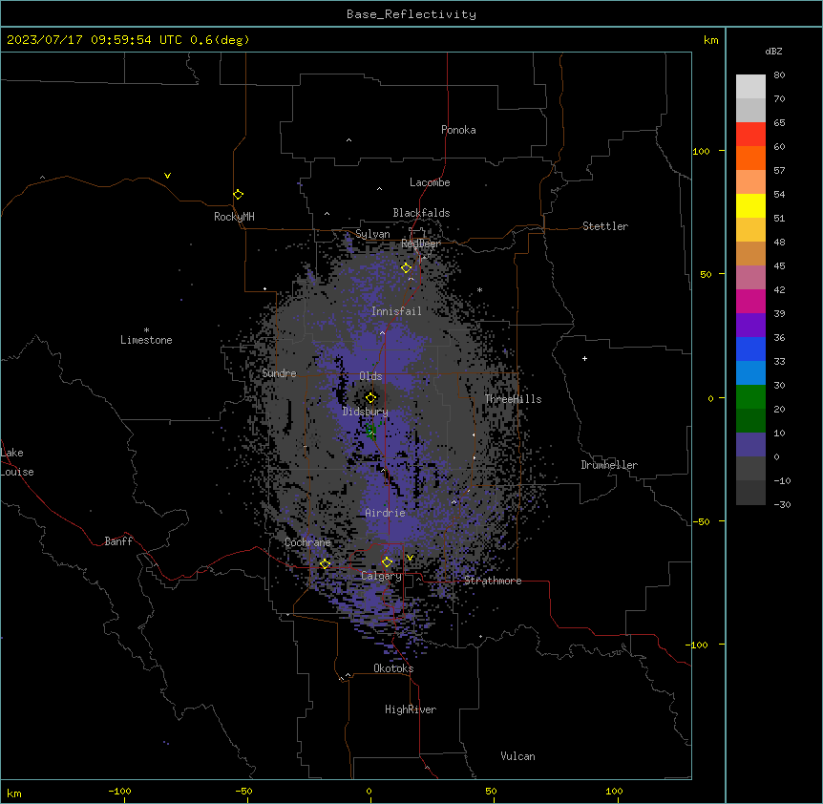
Task: Click the yellow radar site marker above Didsbury
Action: pos(370,397)
